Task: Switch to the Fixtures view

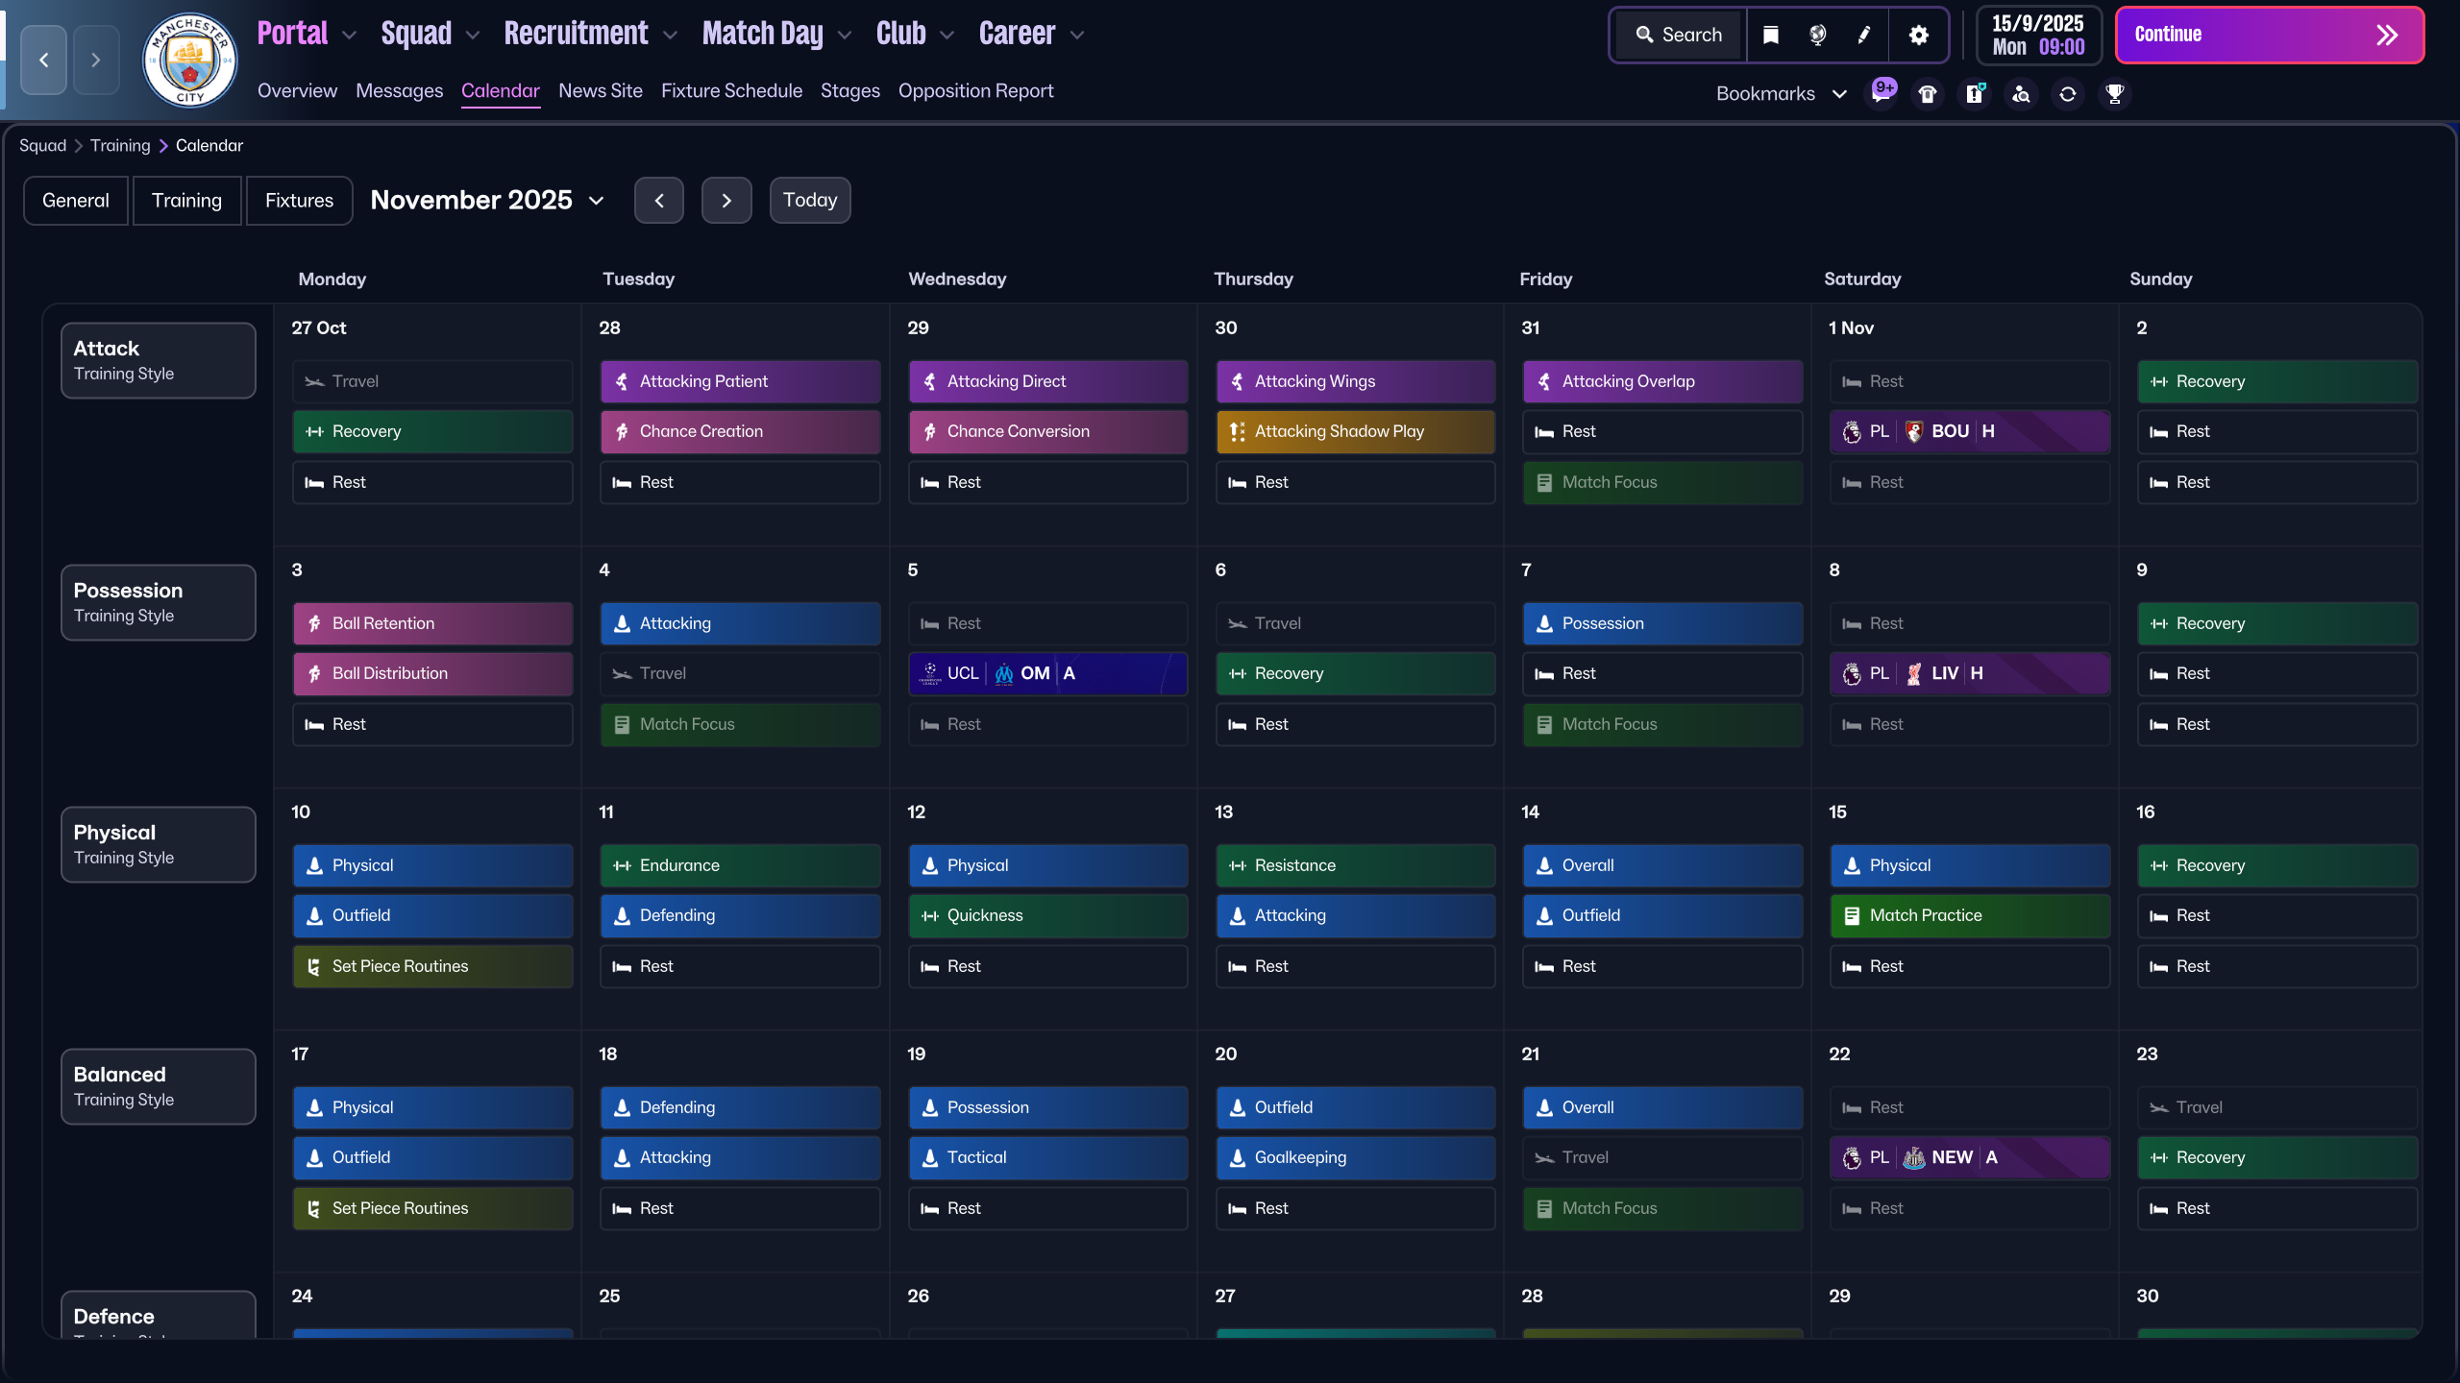Action: [x=299, y=200]
